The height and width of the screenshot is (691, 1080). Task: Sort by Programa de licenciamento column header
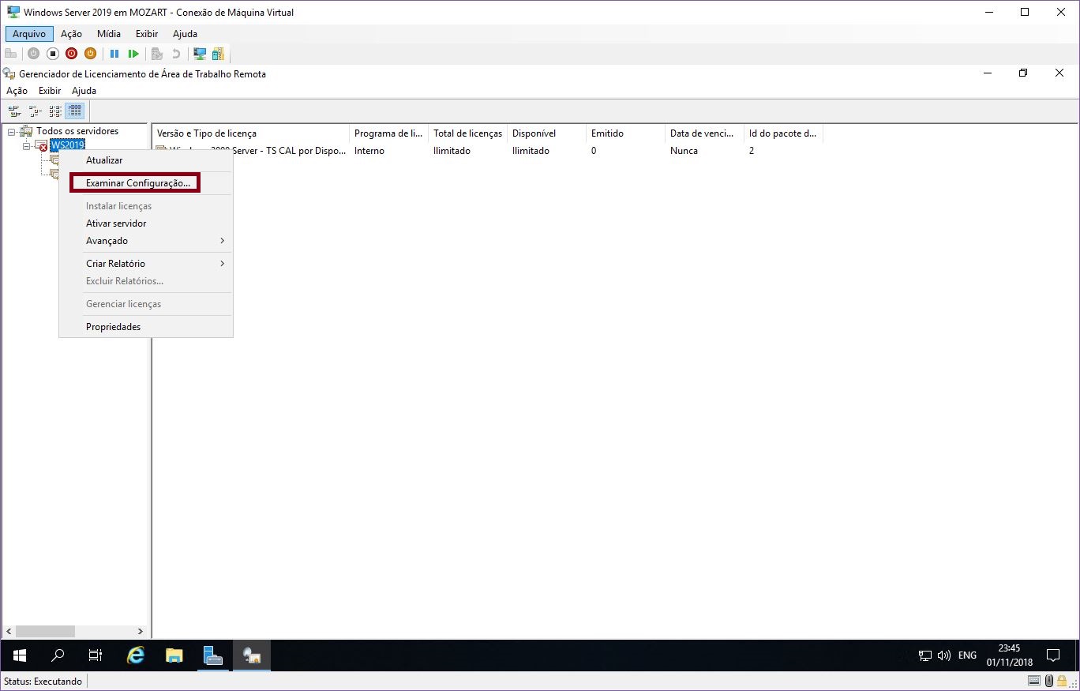point(388,133)
